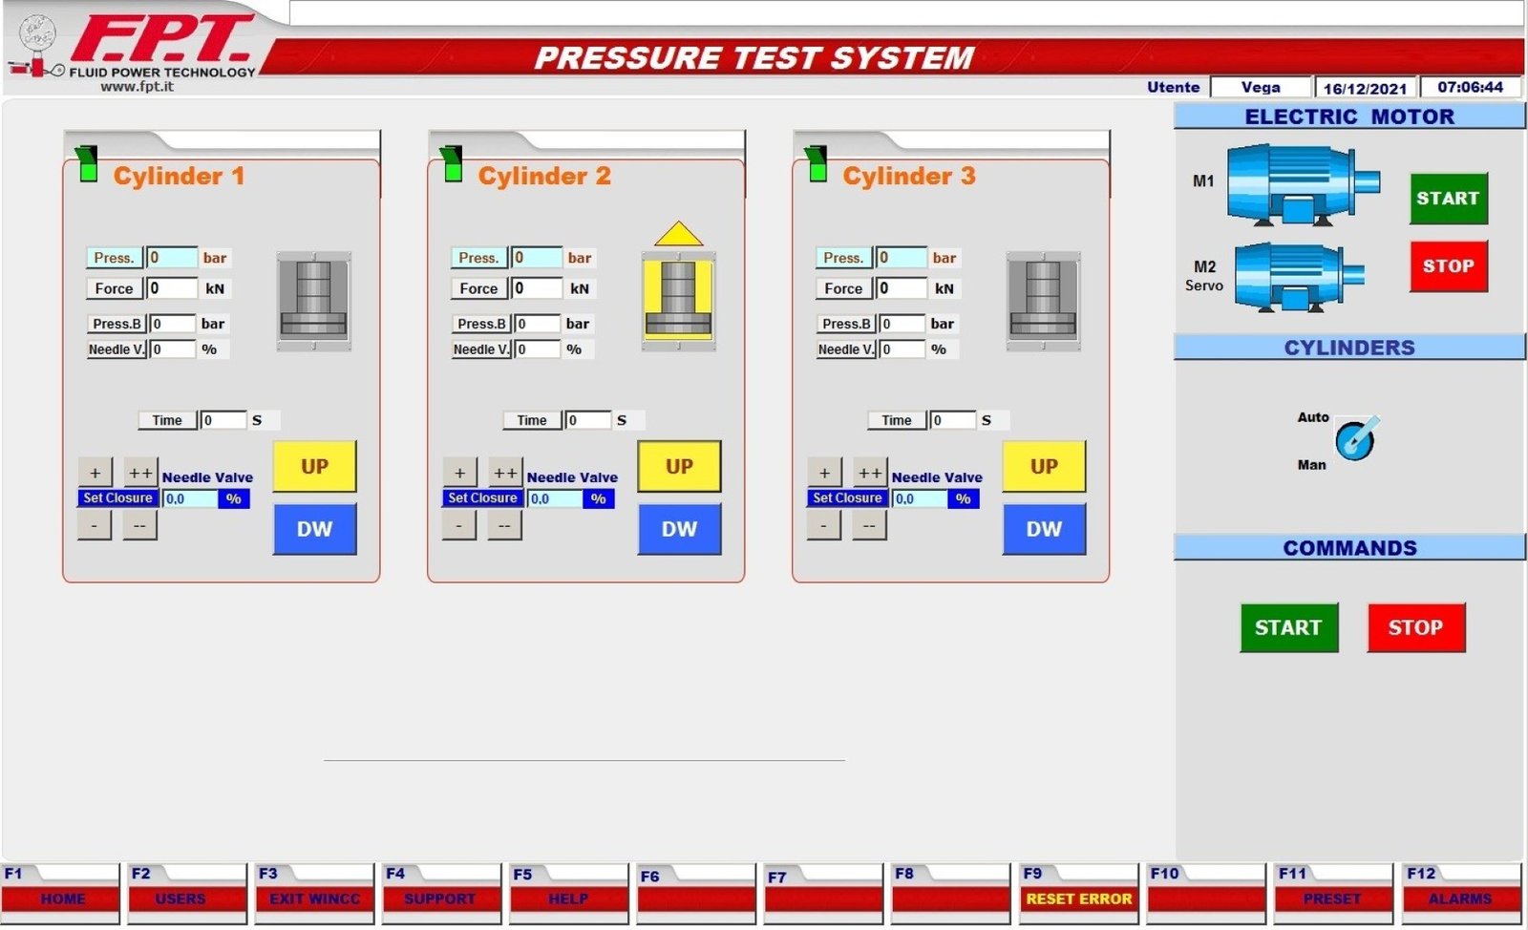The image size is (1528, 930).
Task: Click the M2 Servo motor icon
Action: coord(1299,276)
